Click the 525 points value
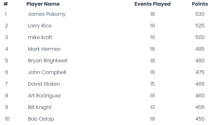212x125 pixels. [x=200, y=26]
